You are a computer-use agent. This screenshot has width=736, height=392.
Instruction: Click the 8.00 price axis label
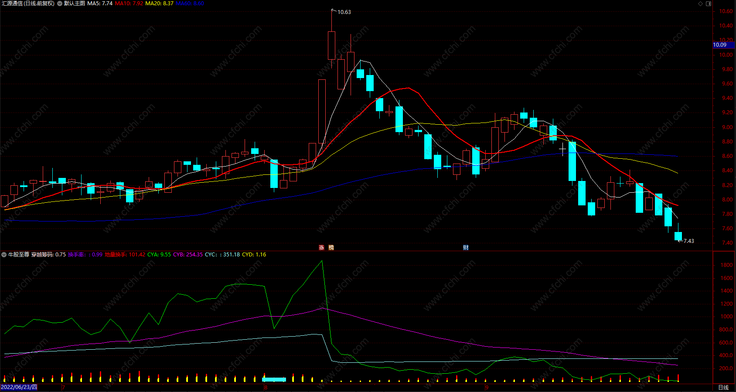click(x=727, y=200)
